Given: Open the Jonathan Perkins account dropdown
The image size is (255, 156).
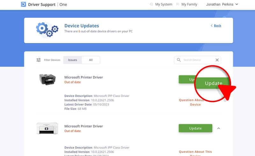Looking at the screenshot, I should pyautogui.click(x=222, y=4).
